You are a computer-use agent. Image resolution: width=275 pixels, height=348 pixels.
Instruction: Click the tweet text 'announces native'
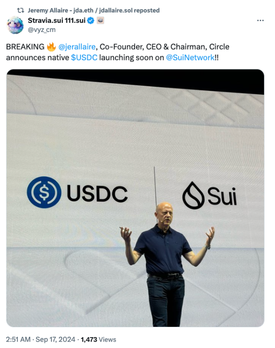38,57
